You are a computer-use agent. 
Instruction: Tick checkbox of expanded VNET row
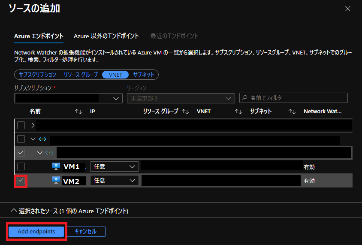click(21, 139)
